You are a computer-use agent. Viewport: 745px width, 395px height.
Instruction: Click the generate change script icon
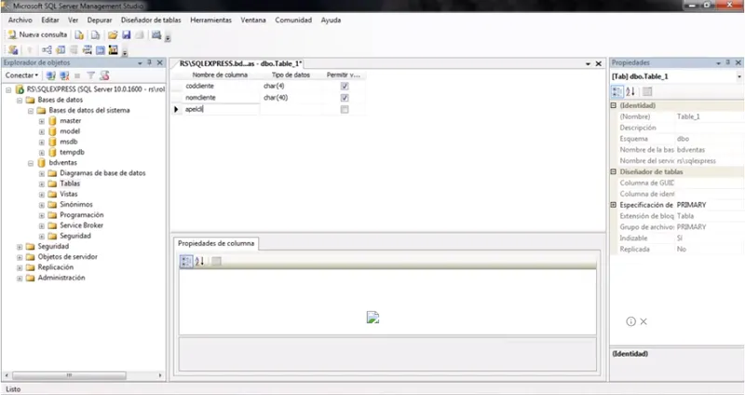13,50
